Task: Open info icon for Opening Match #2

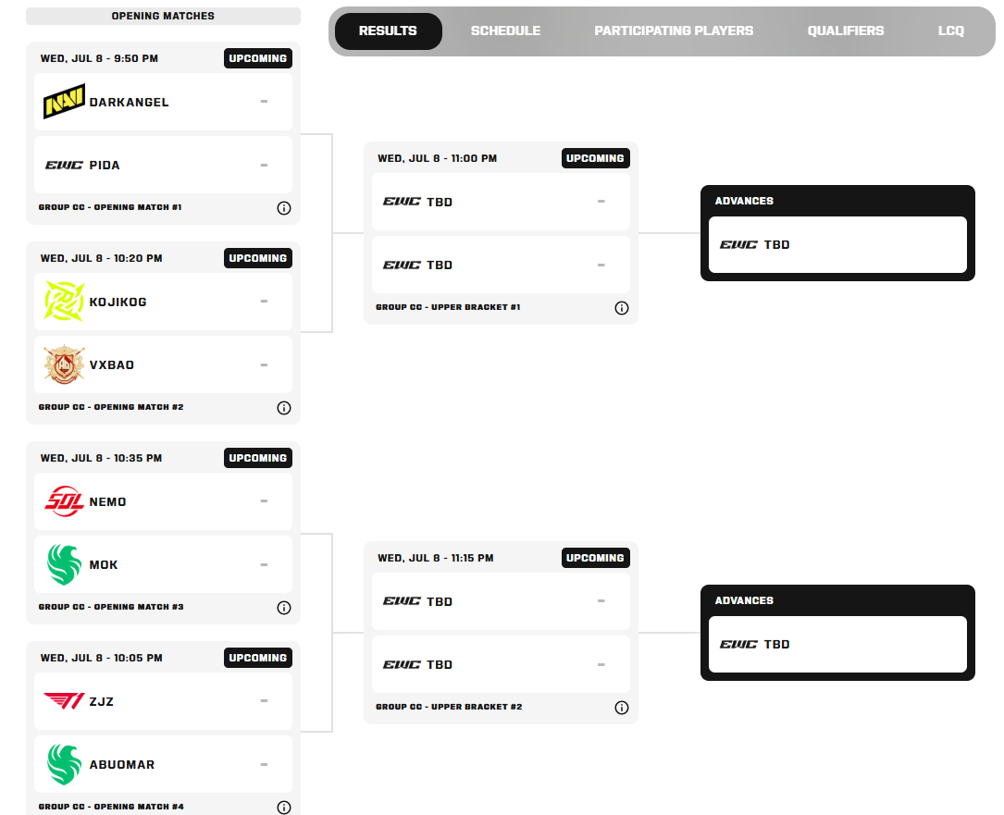Action: tap(284, 408)
